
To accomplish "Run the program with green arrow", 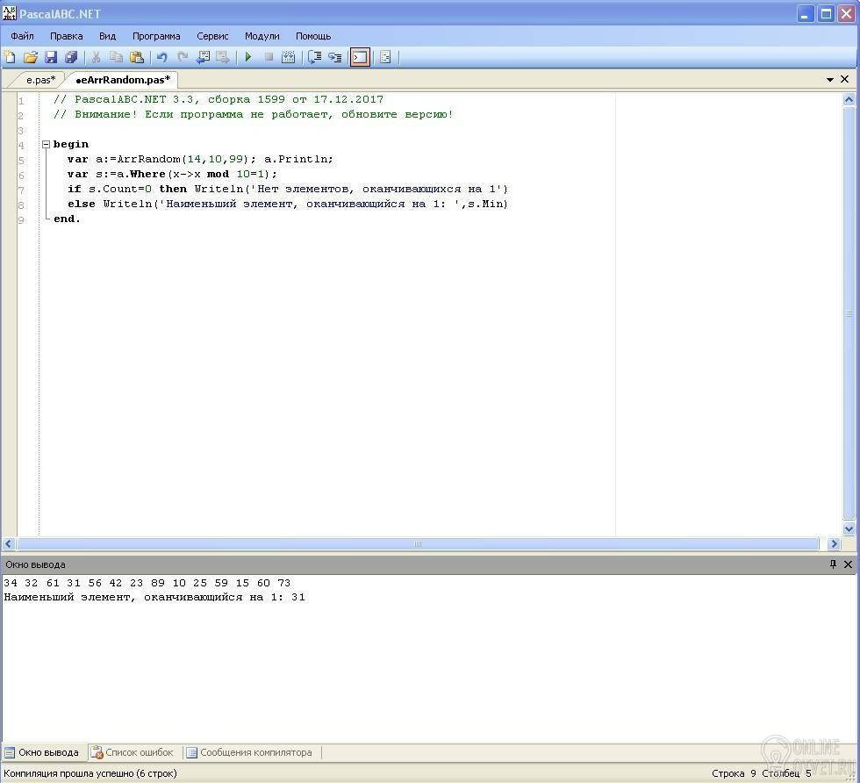I will (x=247, y=56).
